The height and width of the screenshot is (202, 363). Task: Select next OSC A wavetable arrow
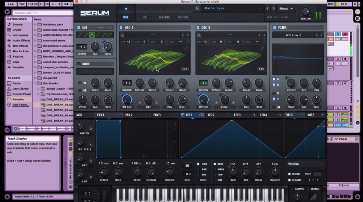click(x=188, y=35)
